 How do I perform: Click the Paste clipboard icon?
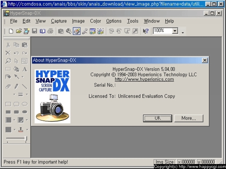pyautogui.click(x=25, y=45)
